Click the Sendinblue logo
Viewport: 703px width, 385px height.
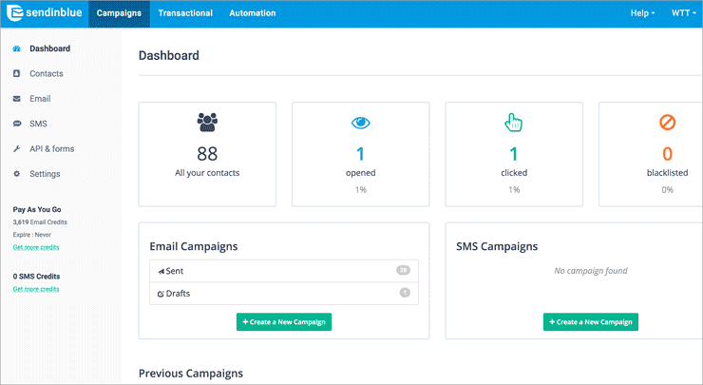pos(44,13)
